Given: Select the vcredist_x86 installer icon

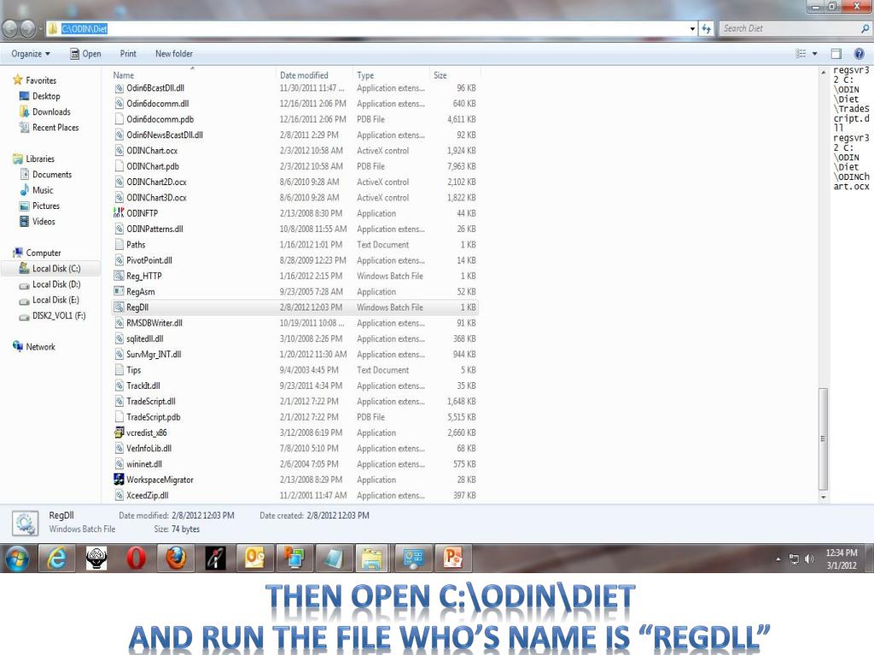Looking at the screenshot, I should [119, 432].
